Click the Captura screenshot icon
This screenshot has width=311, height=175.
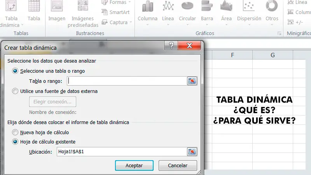[x=105, y=22]
